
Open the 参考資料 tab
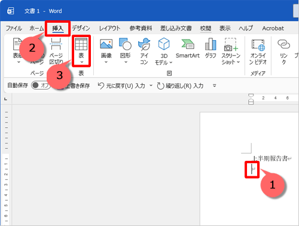[141, 28]
